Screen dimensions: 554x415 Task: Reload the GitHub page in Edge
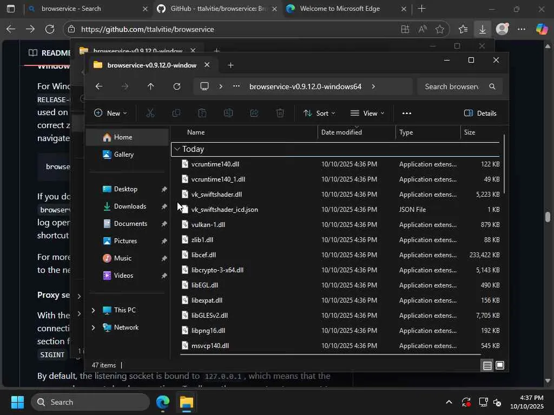click(x=50, y=29)
